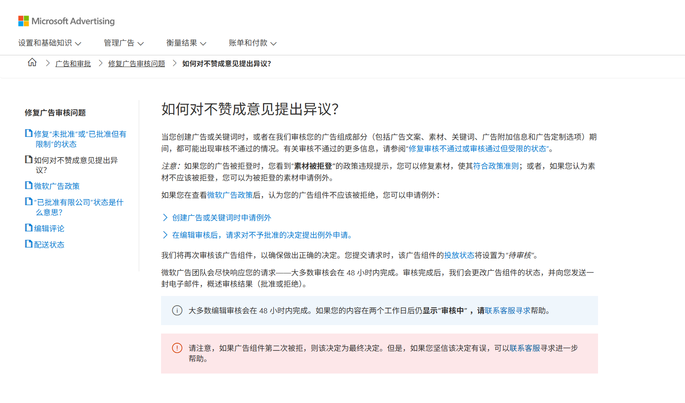Click the warning icon in red notice
The height and width of the screenshot is (403, 685).
177,348
